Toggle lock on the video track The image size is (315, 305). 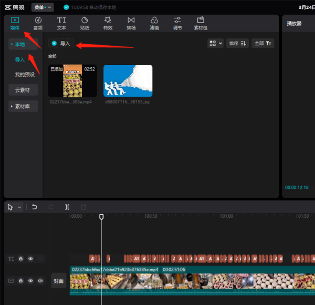pos(21,281)
